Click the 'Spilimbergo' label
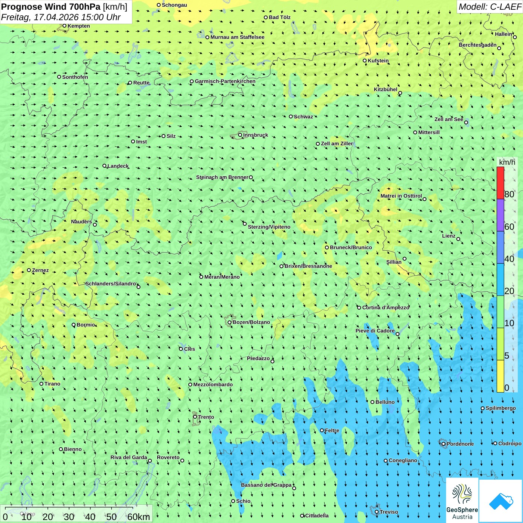 [501, 408]
